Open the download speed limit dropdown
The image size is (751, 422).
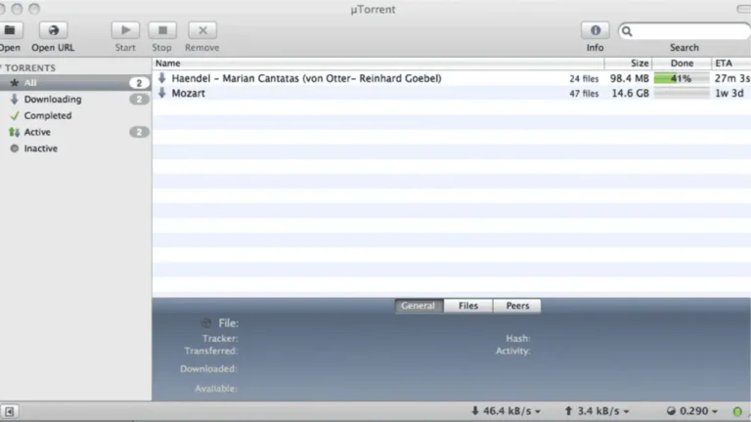507,411
